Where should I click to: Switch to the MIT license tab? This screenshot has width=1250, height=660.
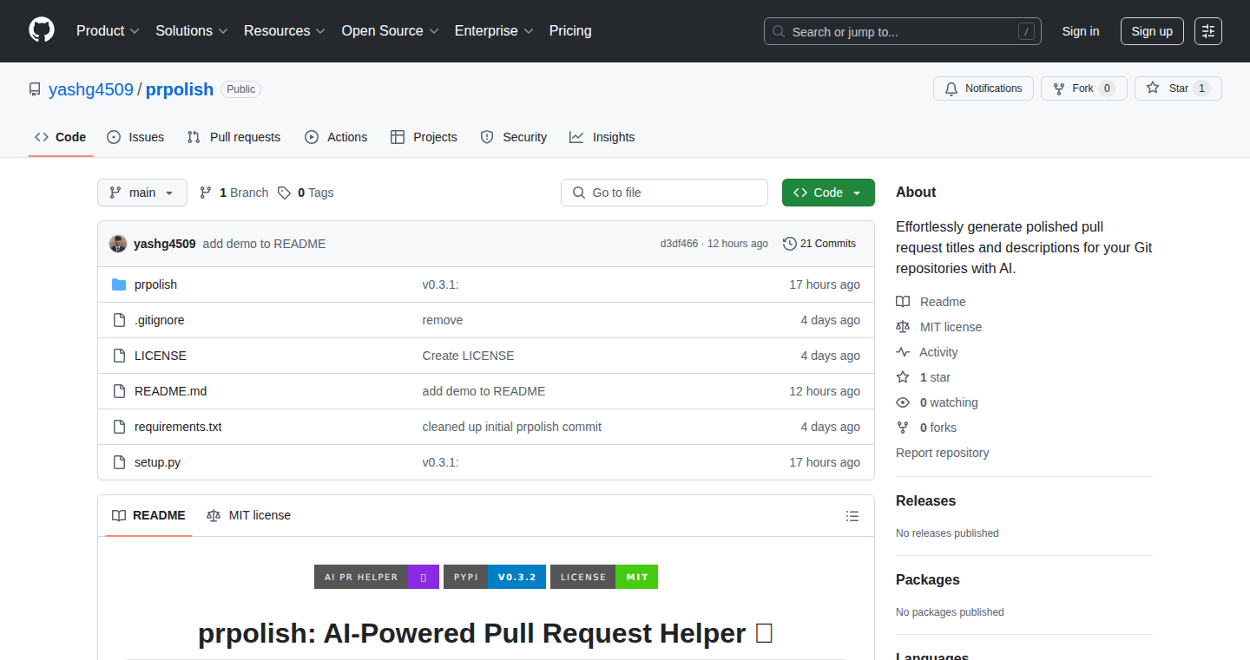[248, 515]
